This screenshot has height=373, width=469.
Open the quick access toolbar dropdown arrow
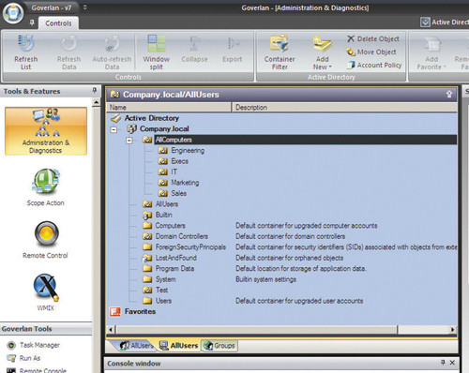84,7
